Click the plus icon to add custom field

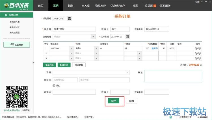(54, 85)
